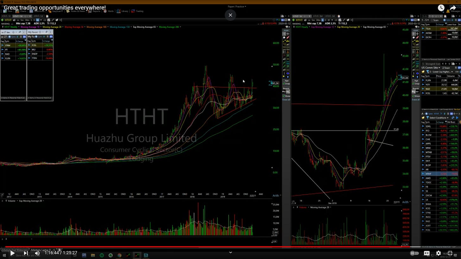Open the Exp Moving Average 65 dropdown on the weekly chart
Viewport: 461px width, 259px height.
145,27
